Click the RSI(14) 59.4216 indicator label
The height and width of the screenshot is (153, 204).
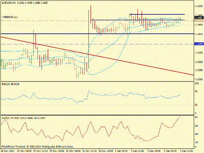tap(11, 84)
